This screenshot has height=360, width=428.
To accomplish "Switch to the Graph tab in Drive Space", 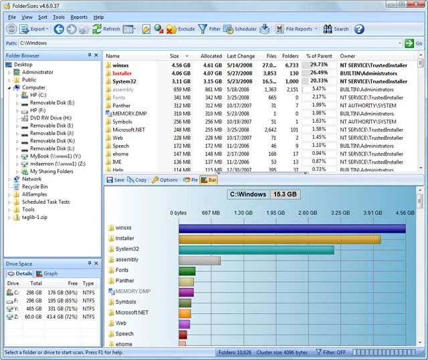I will coord(47,273).
